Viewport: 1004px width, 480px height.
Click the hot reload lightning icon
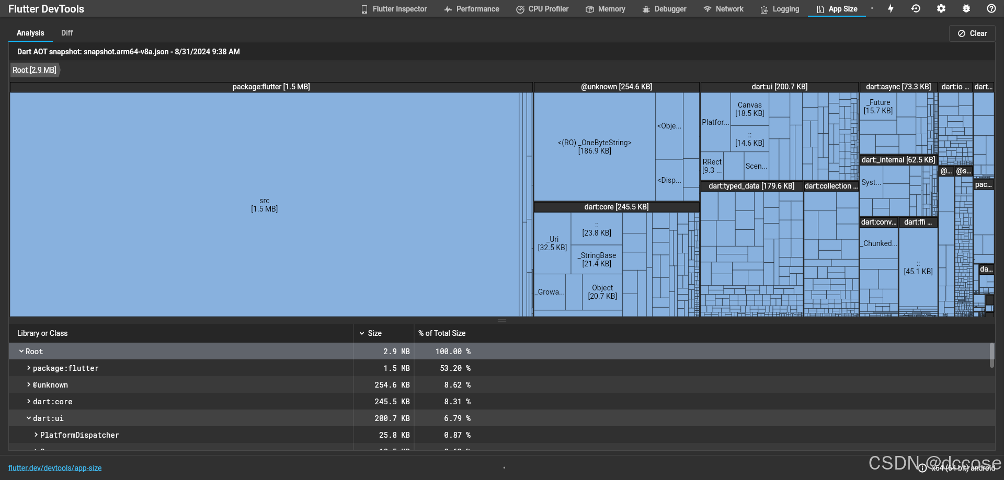pos(891,8)
